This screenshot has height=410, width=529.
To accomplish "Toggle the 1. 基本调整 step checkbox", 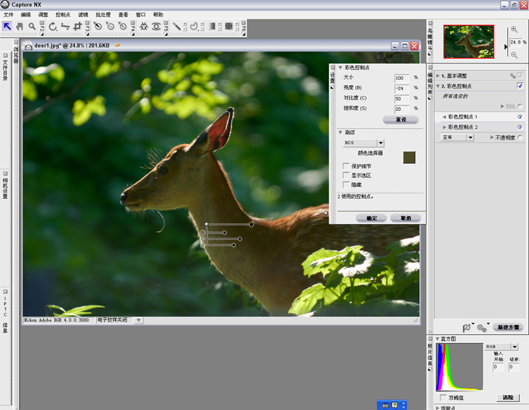I will (x=520, y=75).
